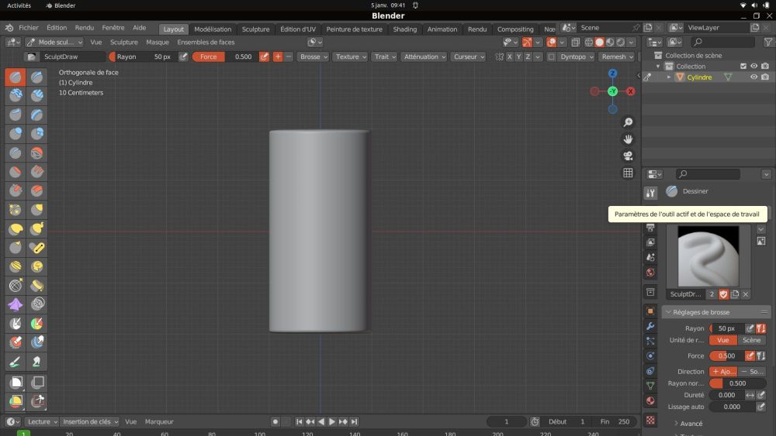This screenshot has height=436, width=776.
Task: Select the Snake Hook brush tool
Action: pos(37,229)
